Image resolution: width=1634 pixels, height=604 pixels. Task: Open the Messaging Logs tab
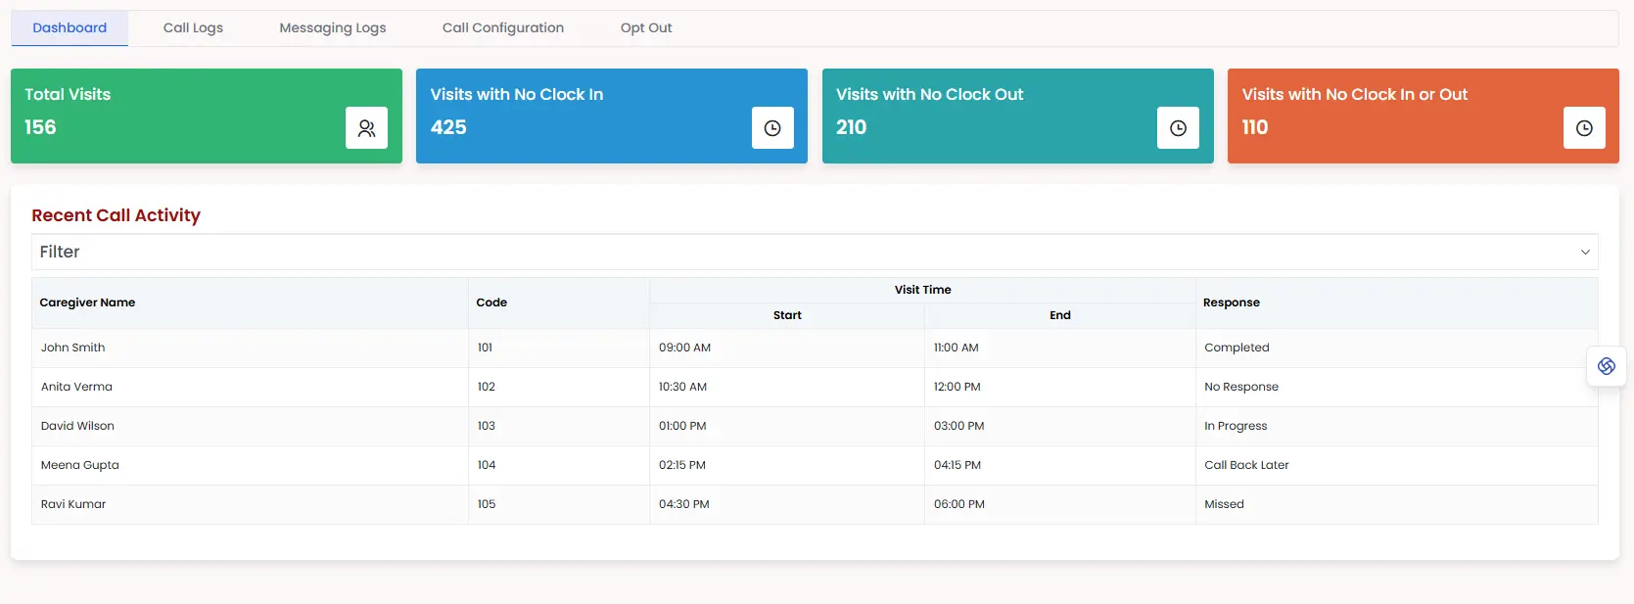pos(333,27)
